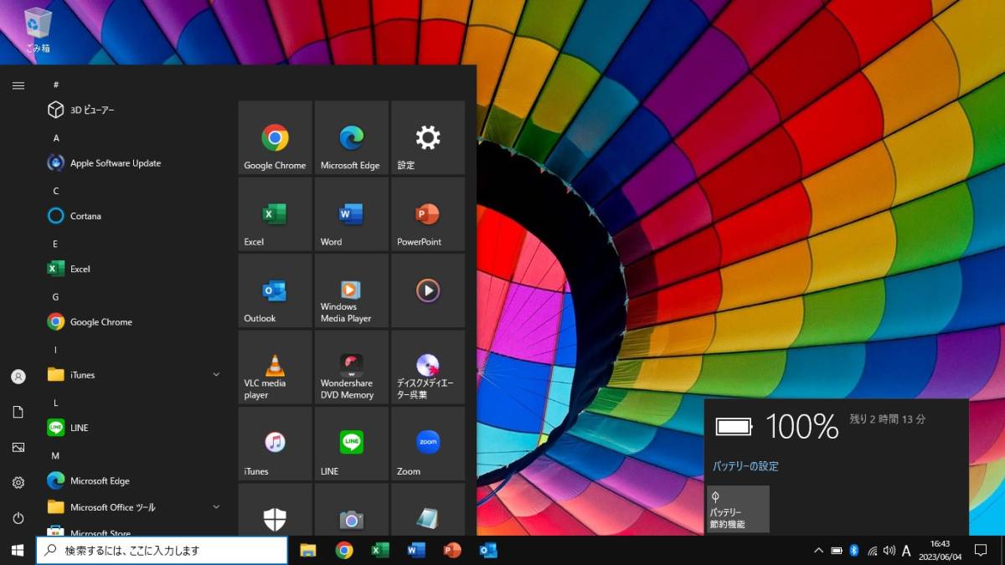The image size is (1005, 565).
Task: Open PowerPoint from the taskbar
Action: (x=452, y=550)
